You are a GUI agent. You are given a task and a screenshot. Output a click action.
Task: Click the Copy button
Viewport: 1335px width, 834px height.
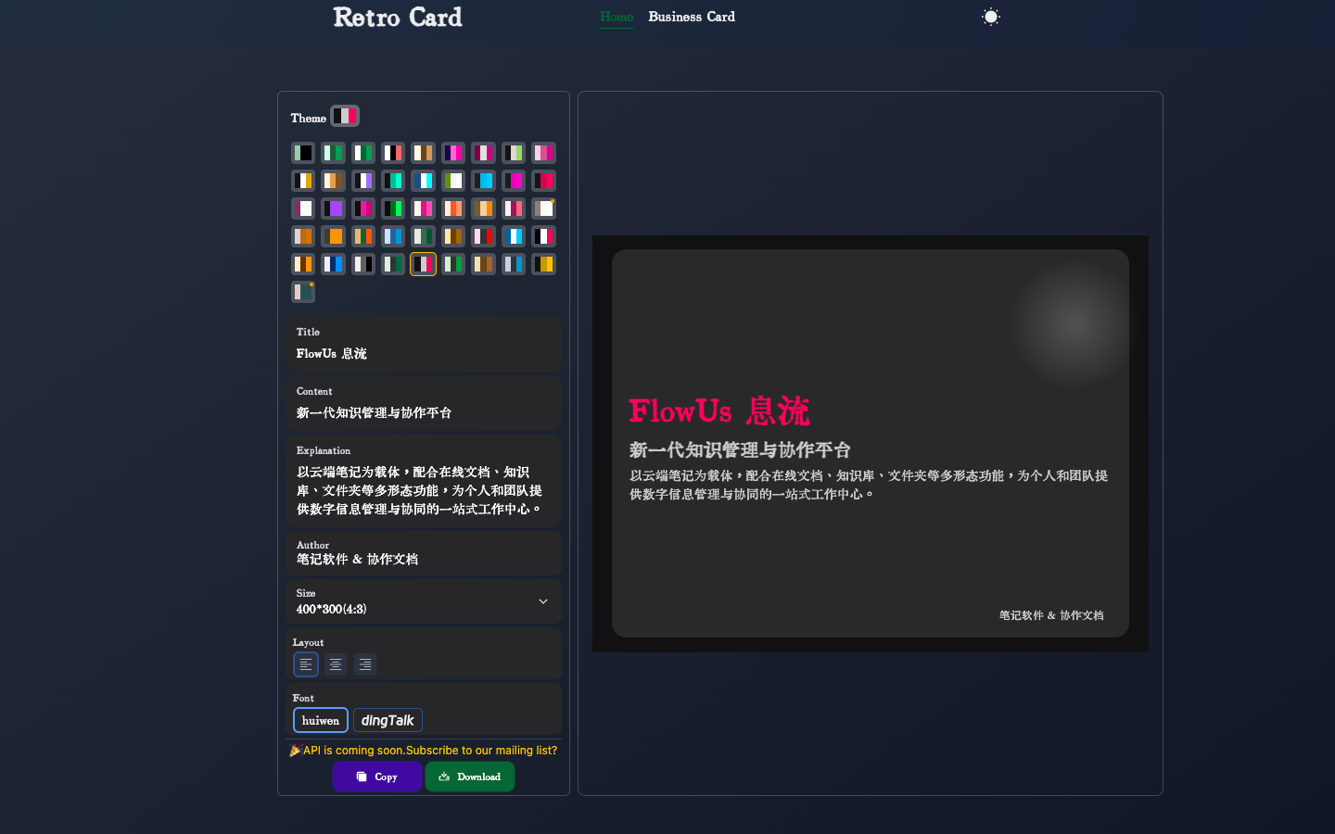pyautogui.click(x=377, y=777)
